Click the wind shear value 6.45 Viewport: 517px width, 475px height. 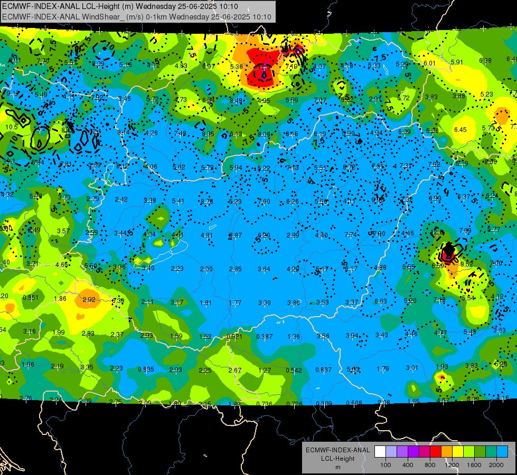pos(460,129)
